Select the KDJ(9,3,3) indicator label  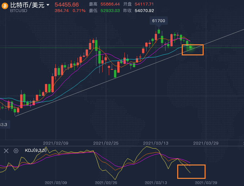pyautogui.click(x=36, y=150)
